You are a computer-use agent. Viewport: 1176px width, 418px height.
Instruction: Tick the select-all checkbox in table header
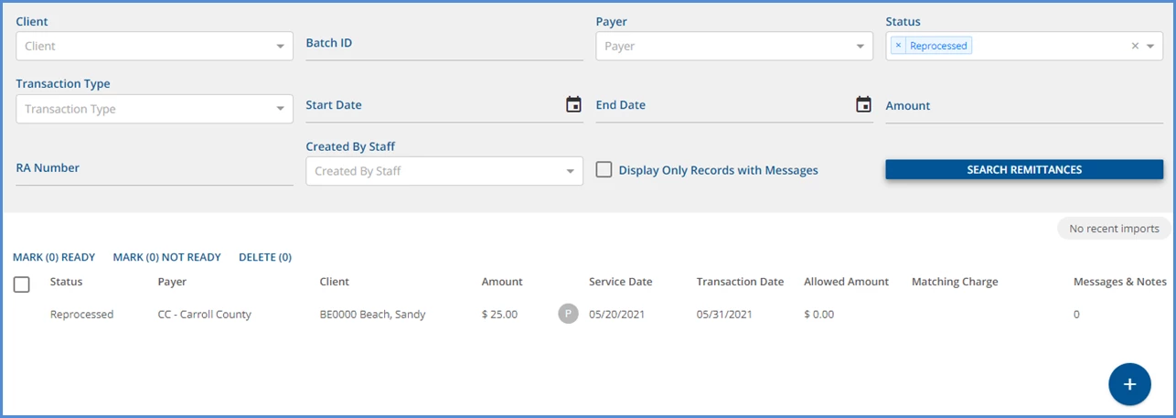point(22,284)
